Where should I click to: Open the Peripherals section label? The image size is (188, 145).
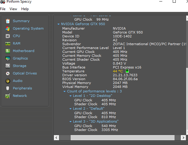(x=22, y=88)
